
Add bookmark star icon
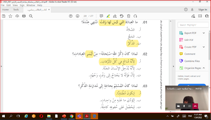(x=10, y=16)
